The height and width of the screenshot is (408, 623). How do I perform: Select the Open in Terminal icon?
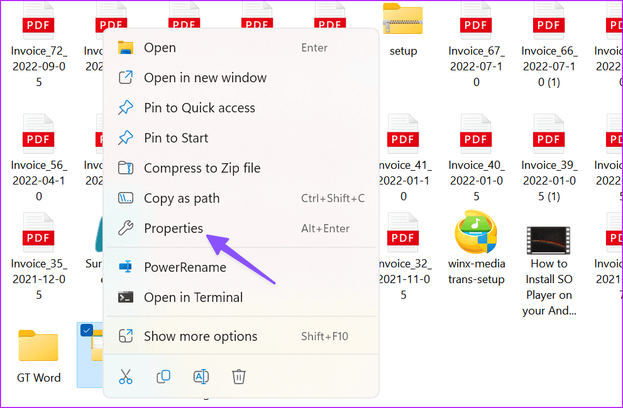tap(126, 297)
